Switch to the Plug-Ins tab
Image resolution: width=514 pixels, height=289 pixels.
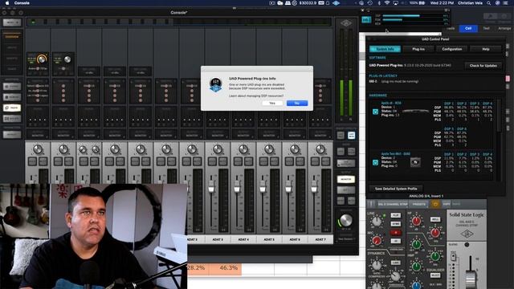[418, 49]
